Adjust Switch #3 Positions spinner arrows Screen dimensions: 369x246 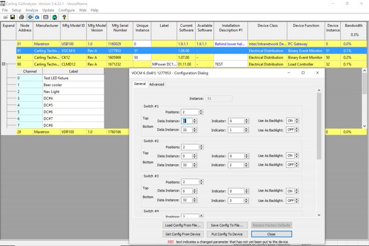click(201, 182)
